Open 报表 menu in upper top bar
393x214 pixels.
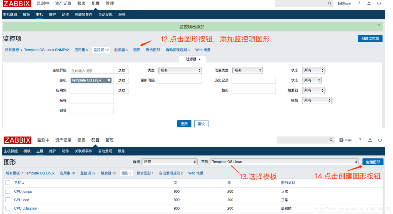tap(81, 3)
